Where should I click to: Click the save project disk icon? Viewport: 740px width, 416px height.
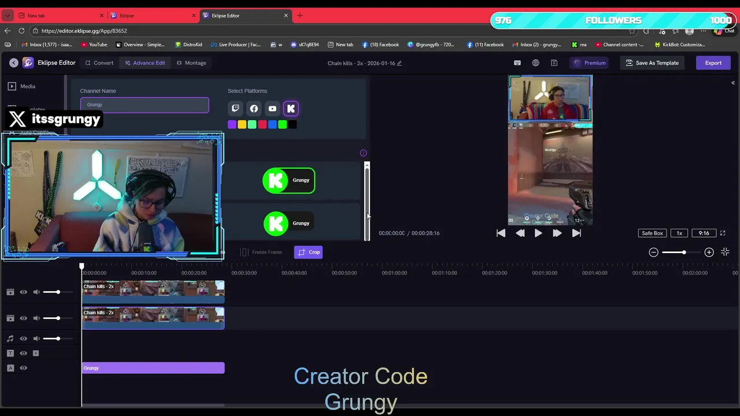click(x=554, y=63)
